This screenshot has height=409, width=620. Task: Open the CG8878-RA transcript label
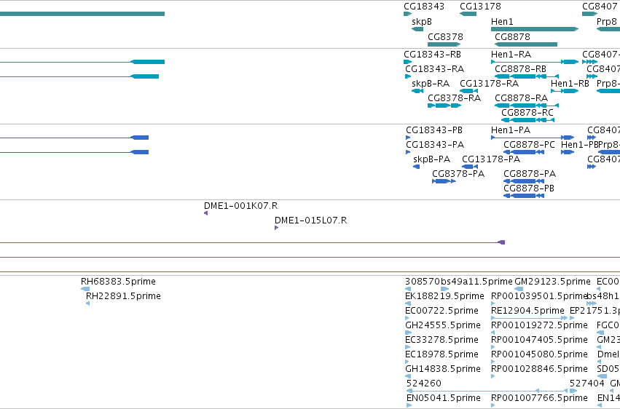coord(521,98)
